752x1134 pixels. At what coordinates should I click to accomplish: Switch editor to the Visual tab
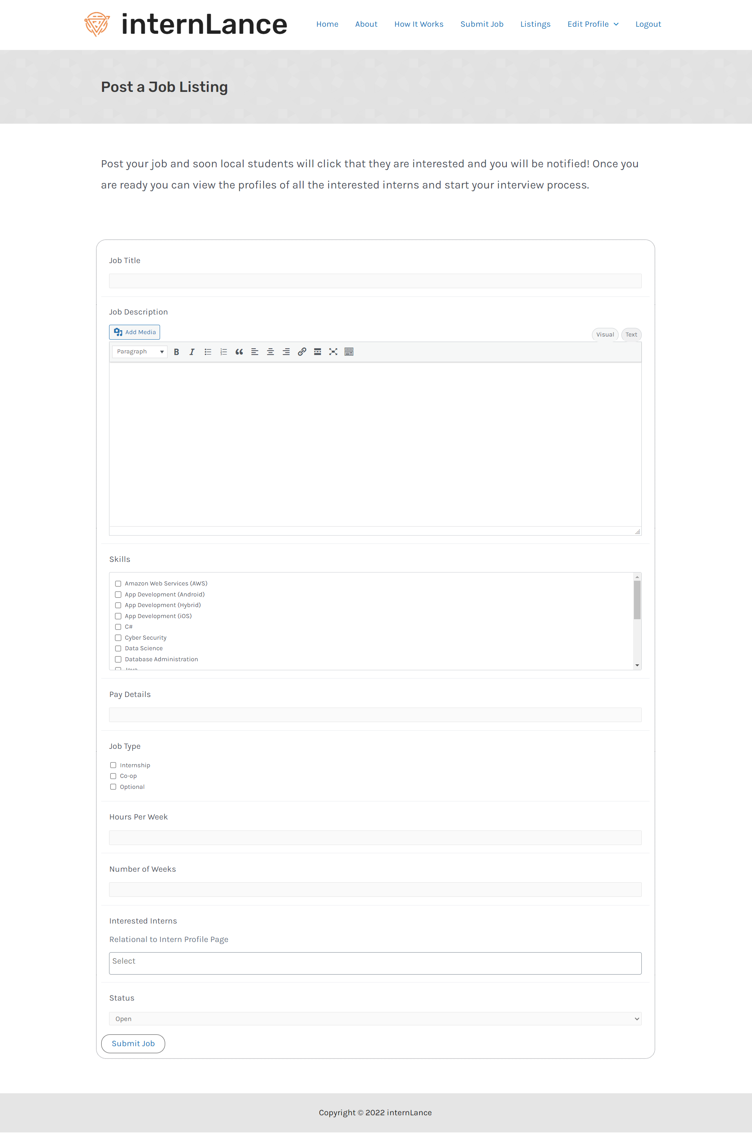click(x=605, y=335)
